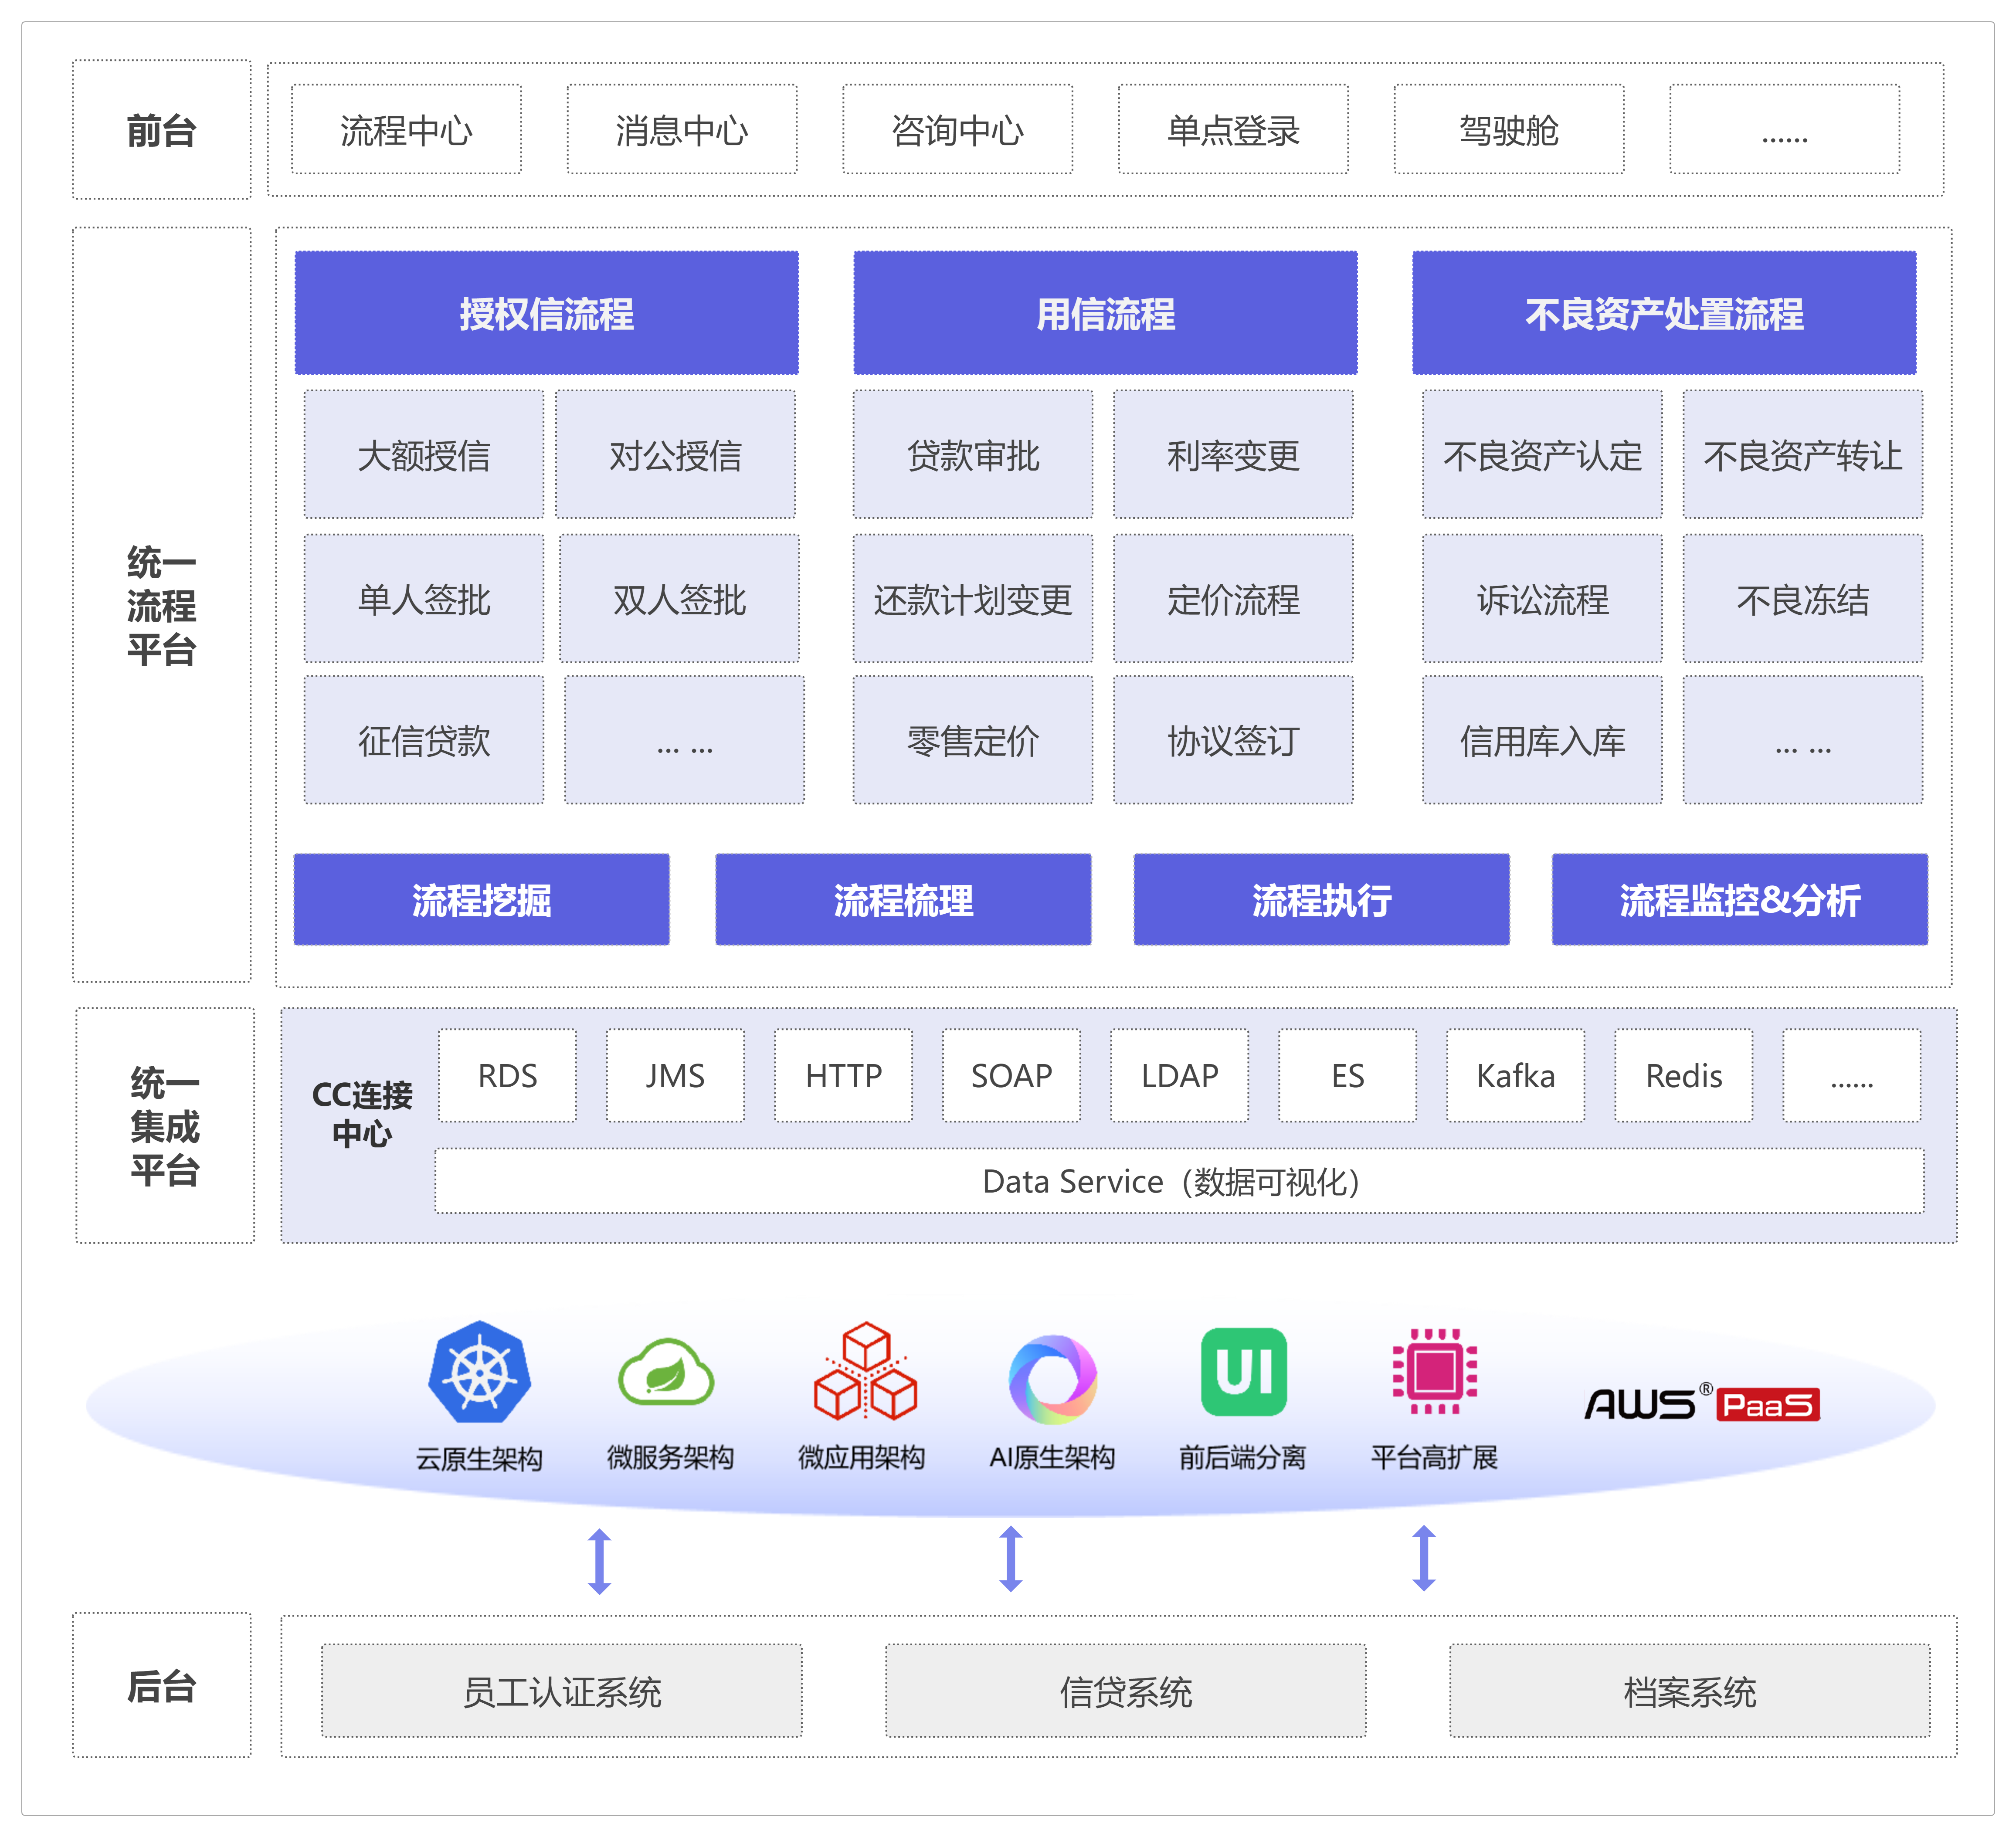
Task: Click the RDS connector box
Action: [507, 1075]
